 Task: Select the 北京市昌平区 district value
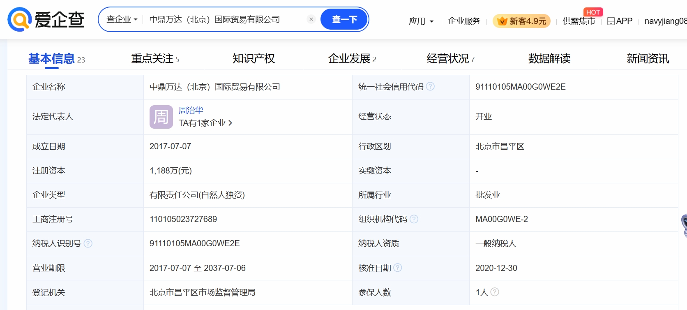click(x=500, y=146)
